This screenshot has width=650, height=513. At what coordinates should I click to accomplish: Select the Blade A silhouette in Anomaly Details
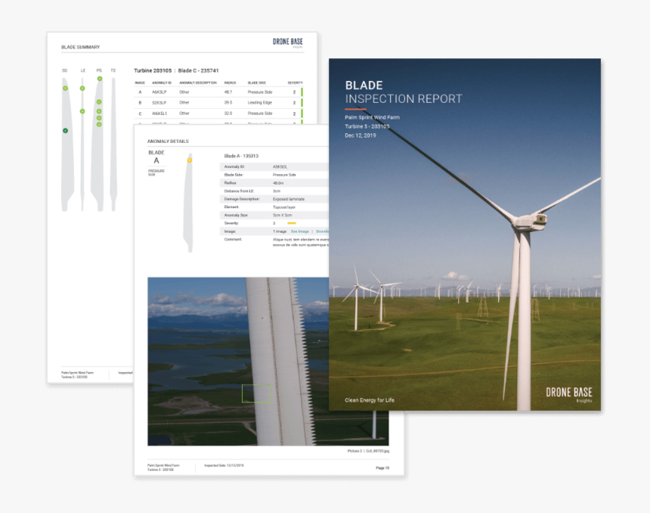pyautogui.click(x=190, y=201)
